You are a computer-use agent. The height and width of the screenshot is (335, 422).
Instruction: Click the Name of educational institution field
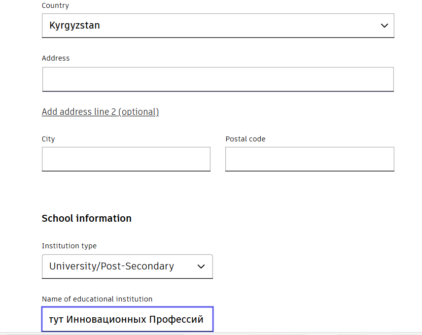(127, 320)
